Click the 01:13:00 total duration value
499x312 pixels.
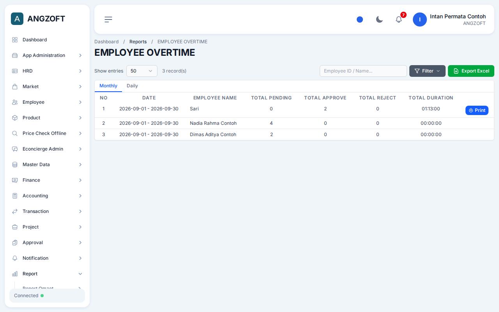[x=431, y=109]
